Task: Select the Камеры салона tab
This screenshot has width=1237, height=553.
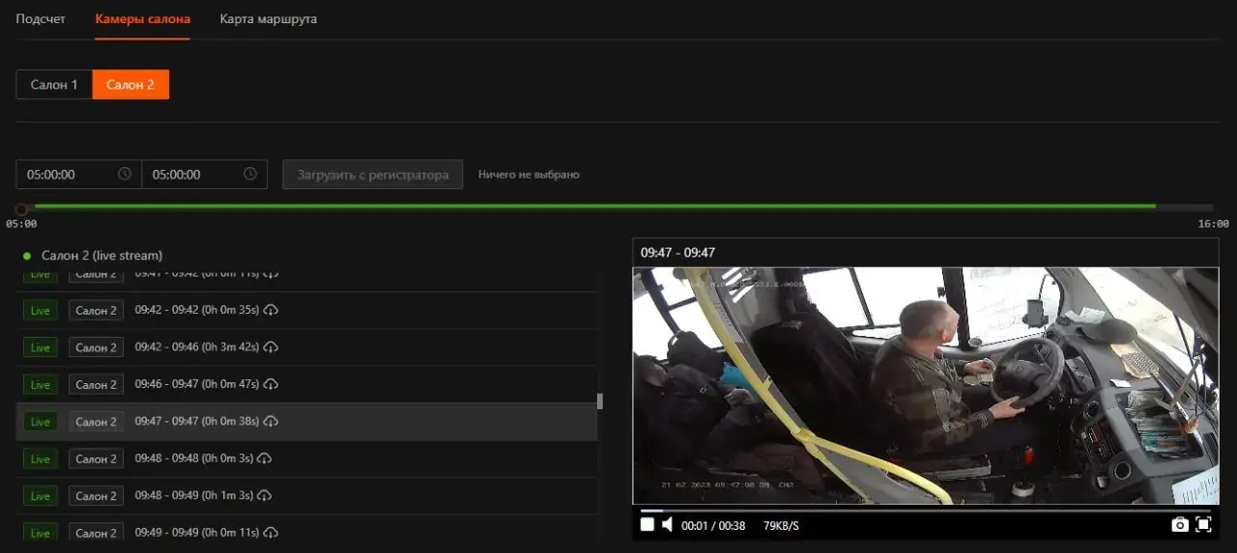Action: [142, 18]
